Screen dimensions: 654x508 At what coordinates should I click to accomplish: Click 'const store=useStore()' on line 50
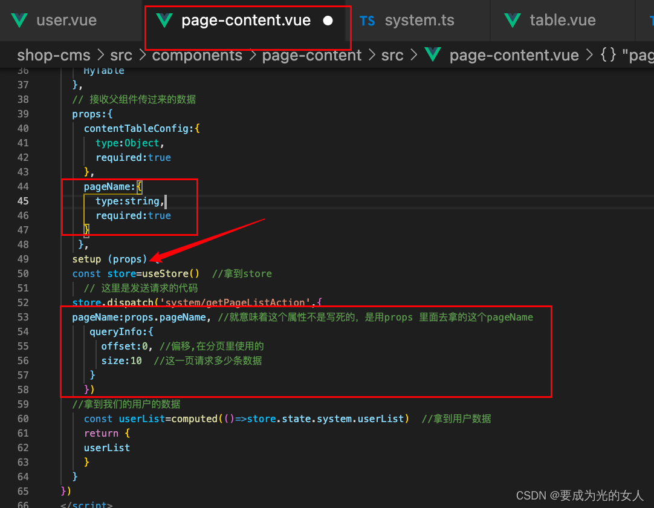(136, 274)
